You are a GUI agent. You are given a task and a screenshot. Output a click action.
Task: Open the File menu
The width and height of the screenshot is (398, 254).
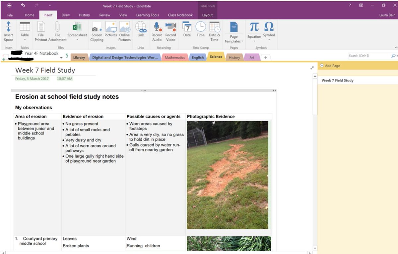[10, 15]
